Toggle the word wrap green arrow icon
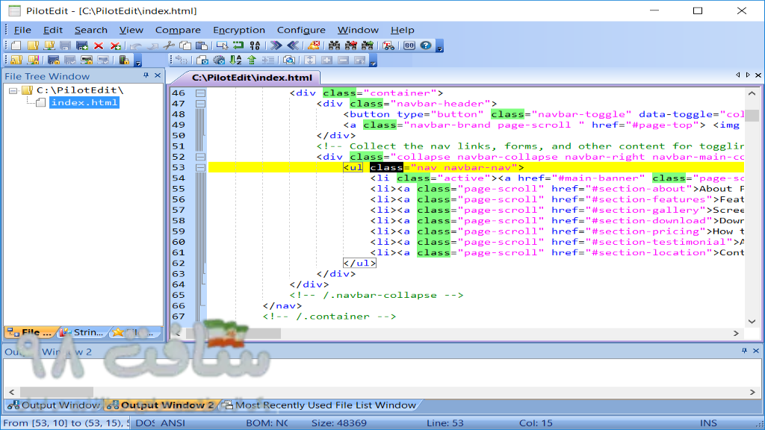This screenshot has height=430, width=765. click(x=238, y=46)
